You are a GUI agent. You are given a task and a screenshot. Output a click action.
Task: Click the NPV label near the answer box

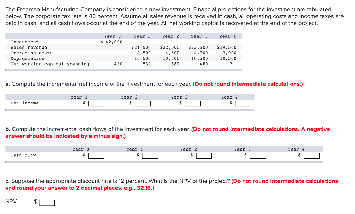click(10, 201)
